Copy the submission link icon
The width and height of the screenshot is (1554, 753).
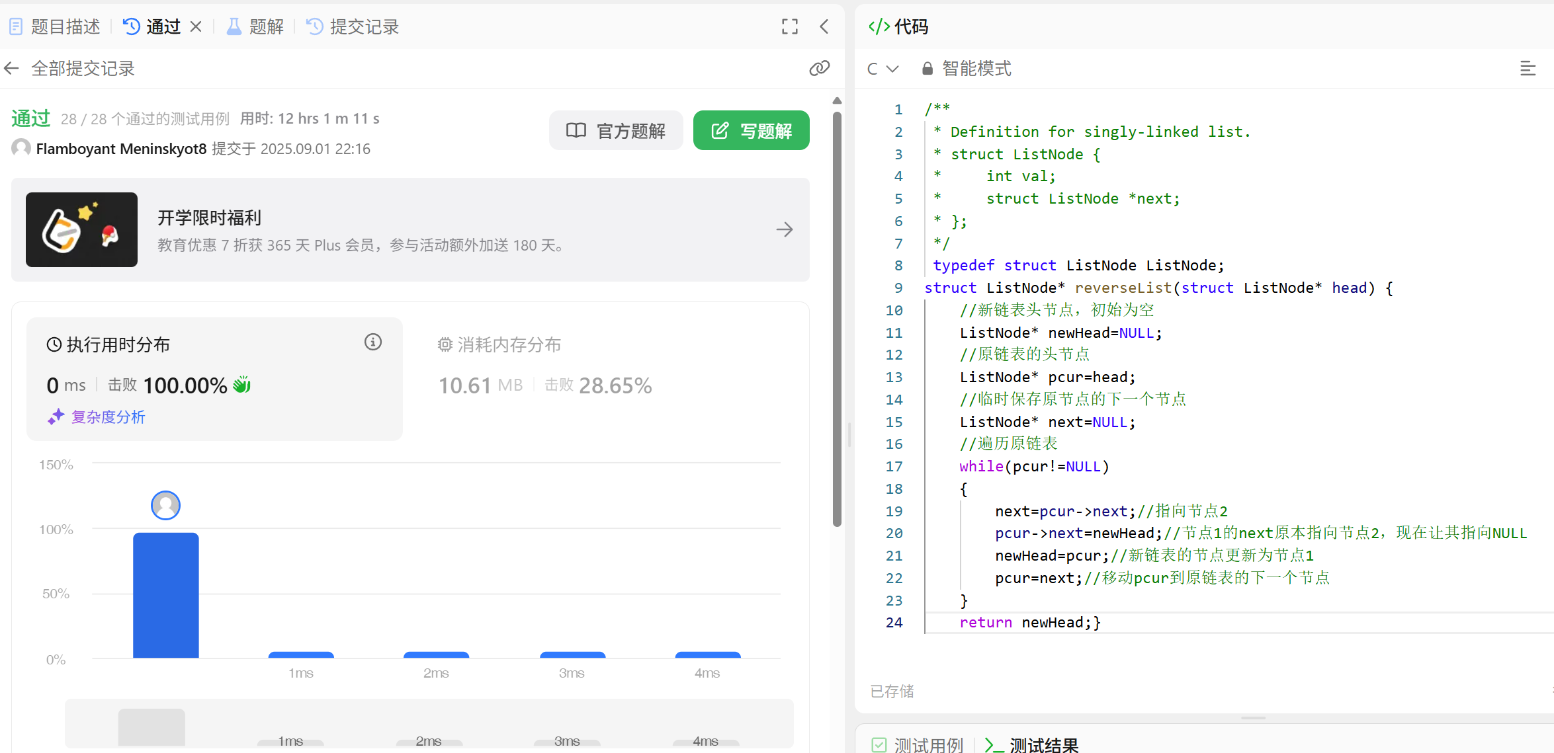(819, 68)
